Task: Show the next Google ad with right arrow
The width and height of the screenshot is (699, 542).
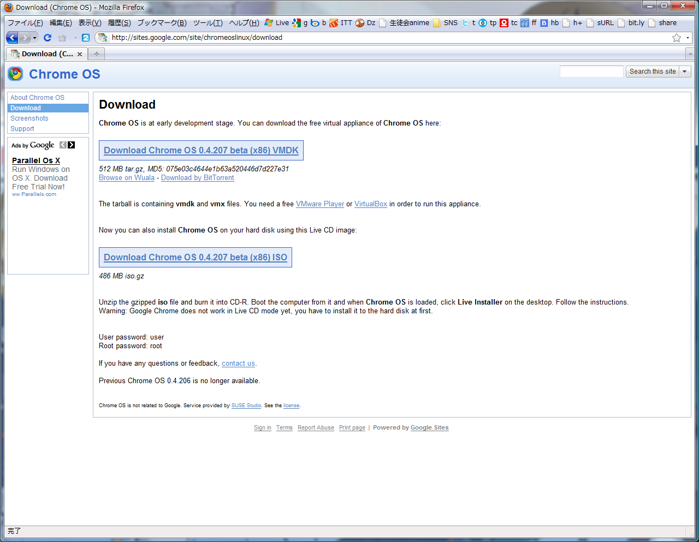Action: pos(72,145)
